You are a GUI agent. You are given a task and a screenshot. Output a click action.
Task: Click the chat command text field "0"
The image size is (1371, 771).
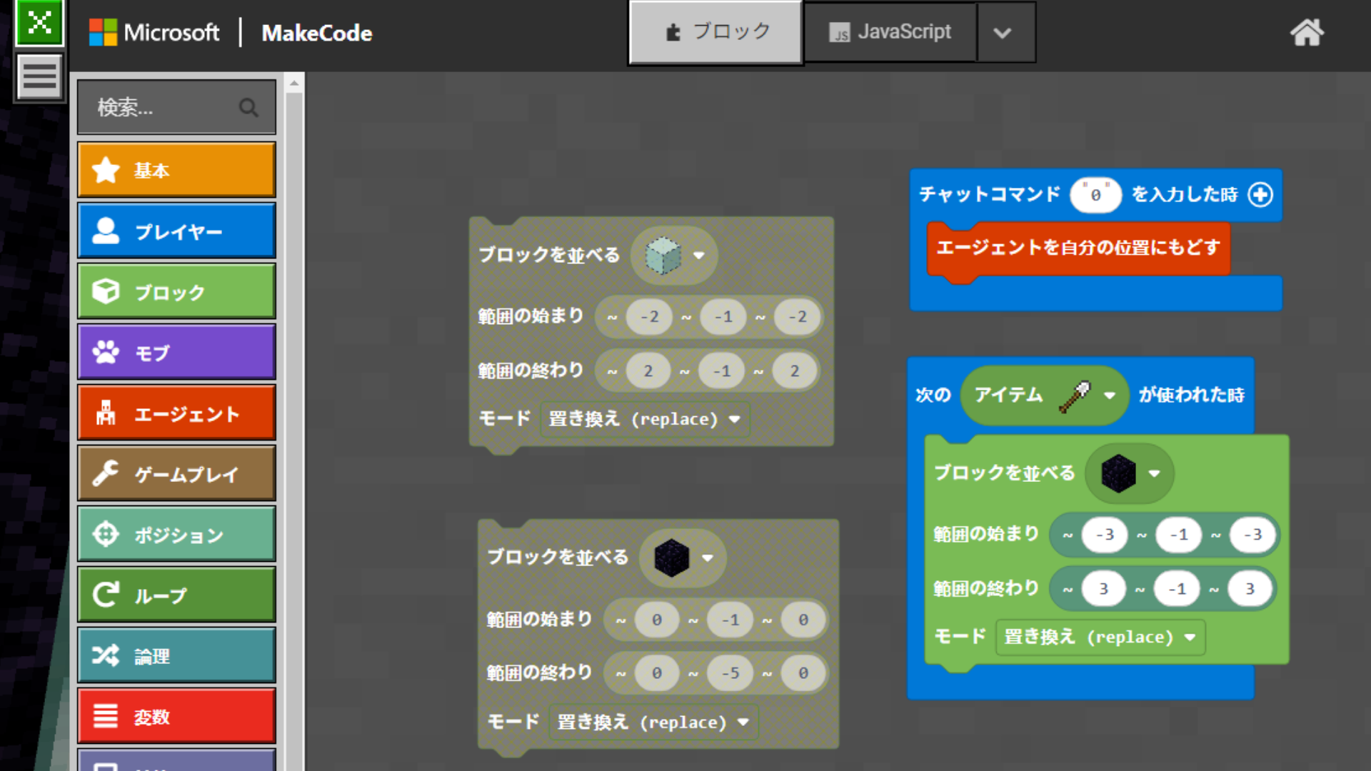pos(1095,195)
